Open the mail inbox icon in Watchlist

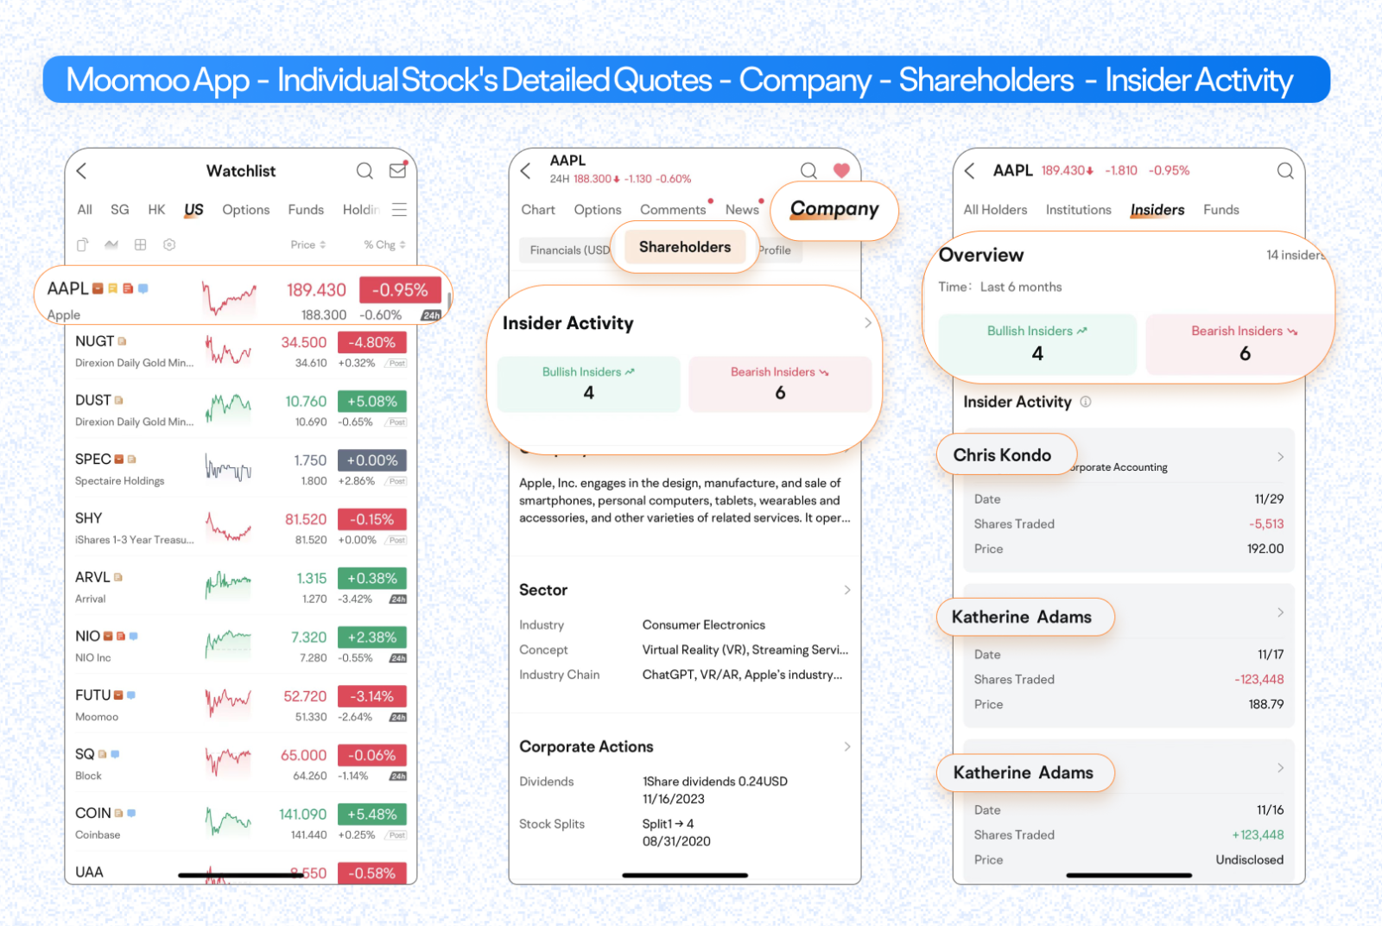tap(398, 170)
